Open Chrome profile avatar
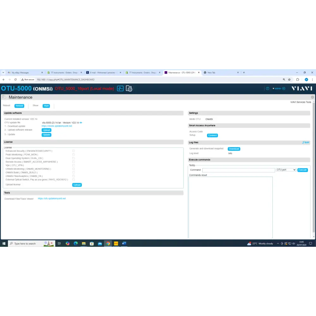Screen dimensions: 316x316 306,80
